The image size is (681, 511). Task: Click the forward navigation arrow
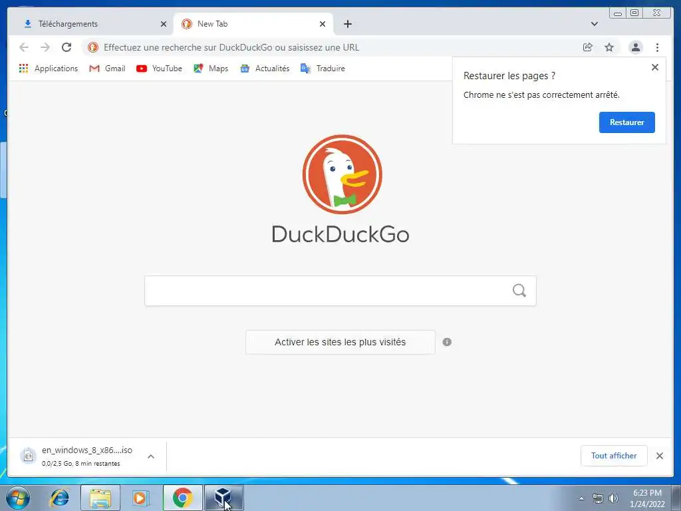click(x=45, y=47)
